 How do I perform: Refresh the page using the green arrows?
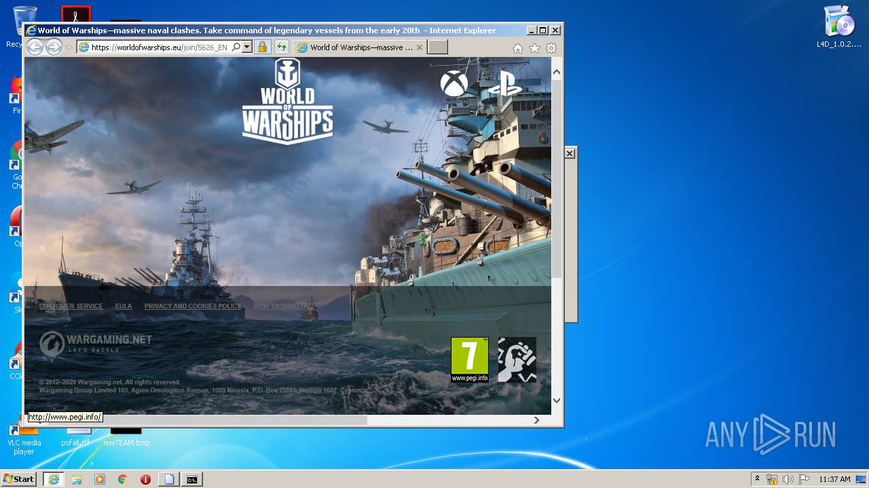coord(281,47)
